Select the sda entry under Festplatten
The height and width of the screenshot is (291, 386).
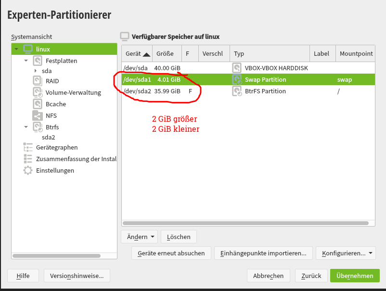47,71
